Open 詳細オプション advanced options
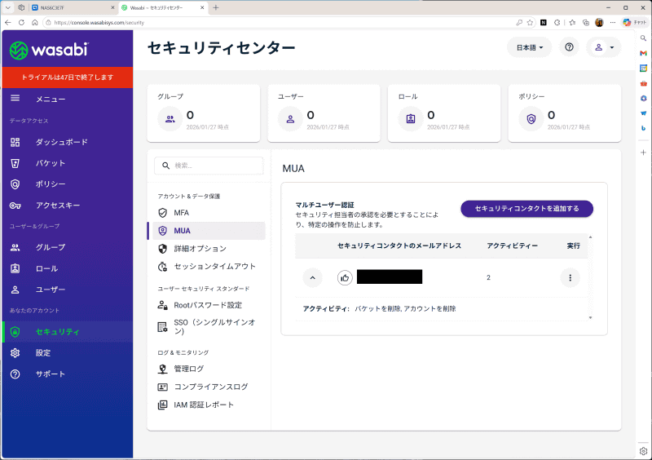Image resolution: width=652 pixels, height=460 pixels. 209,249
